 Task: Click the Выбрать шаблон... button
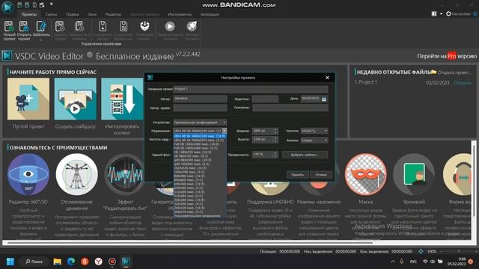pyautogui.click(x=305, y=155)
